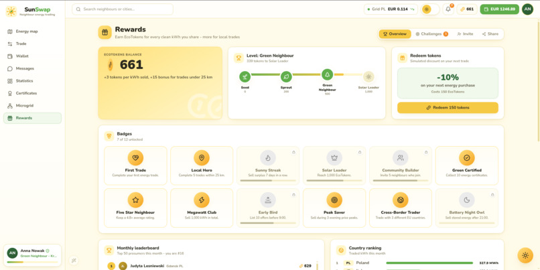Open the Invite tab
This screenshot has width=540, height=270.
pos(465,34)
